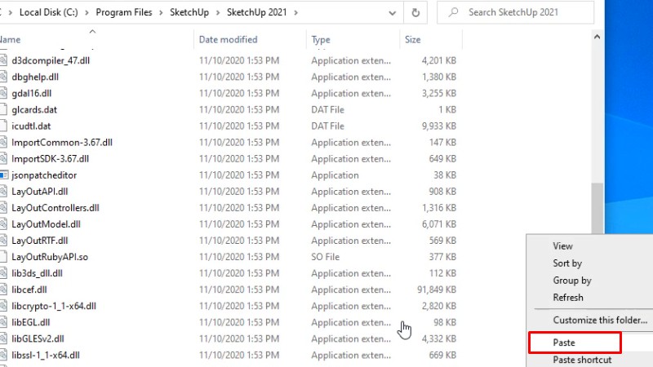653x367 pixels.
Task: Choose Refresh in the context menu
Action: coord(568,298)
